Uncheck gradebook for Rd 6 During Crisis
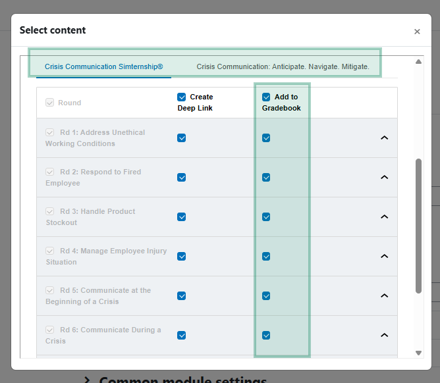Image resolution: width=440 pixels, height=383 pixels. pos(266,336)
